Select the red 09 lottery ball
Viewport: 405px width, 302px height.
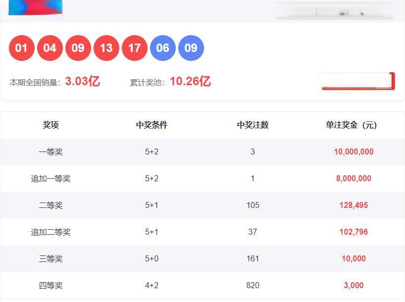pos(78,48)
